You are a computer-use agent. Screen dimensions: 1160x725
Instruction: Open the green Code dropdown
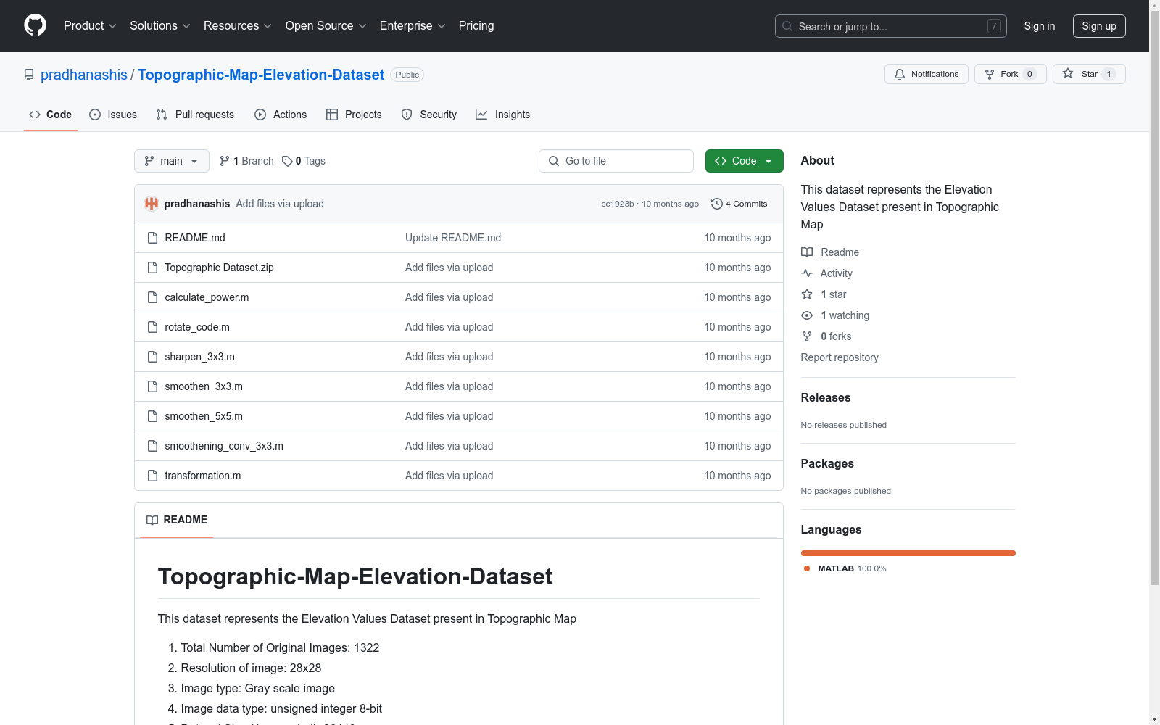tap(745, 161)
